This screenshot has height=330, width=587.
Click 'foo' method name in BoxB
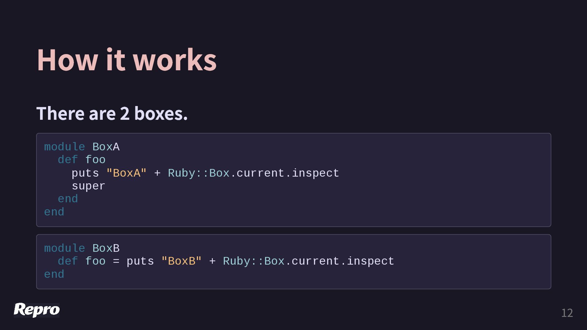pyautogui.click(x=95, y=261)
